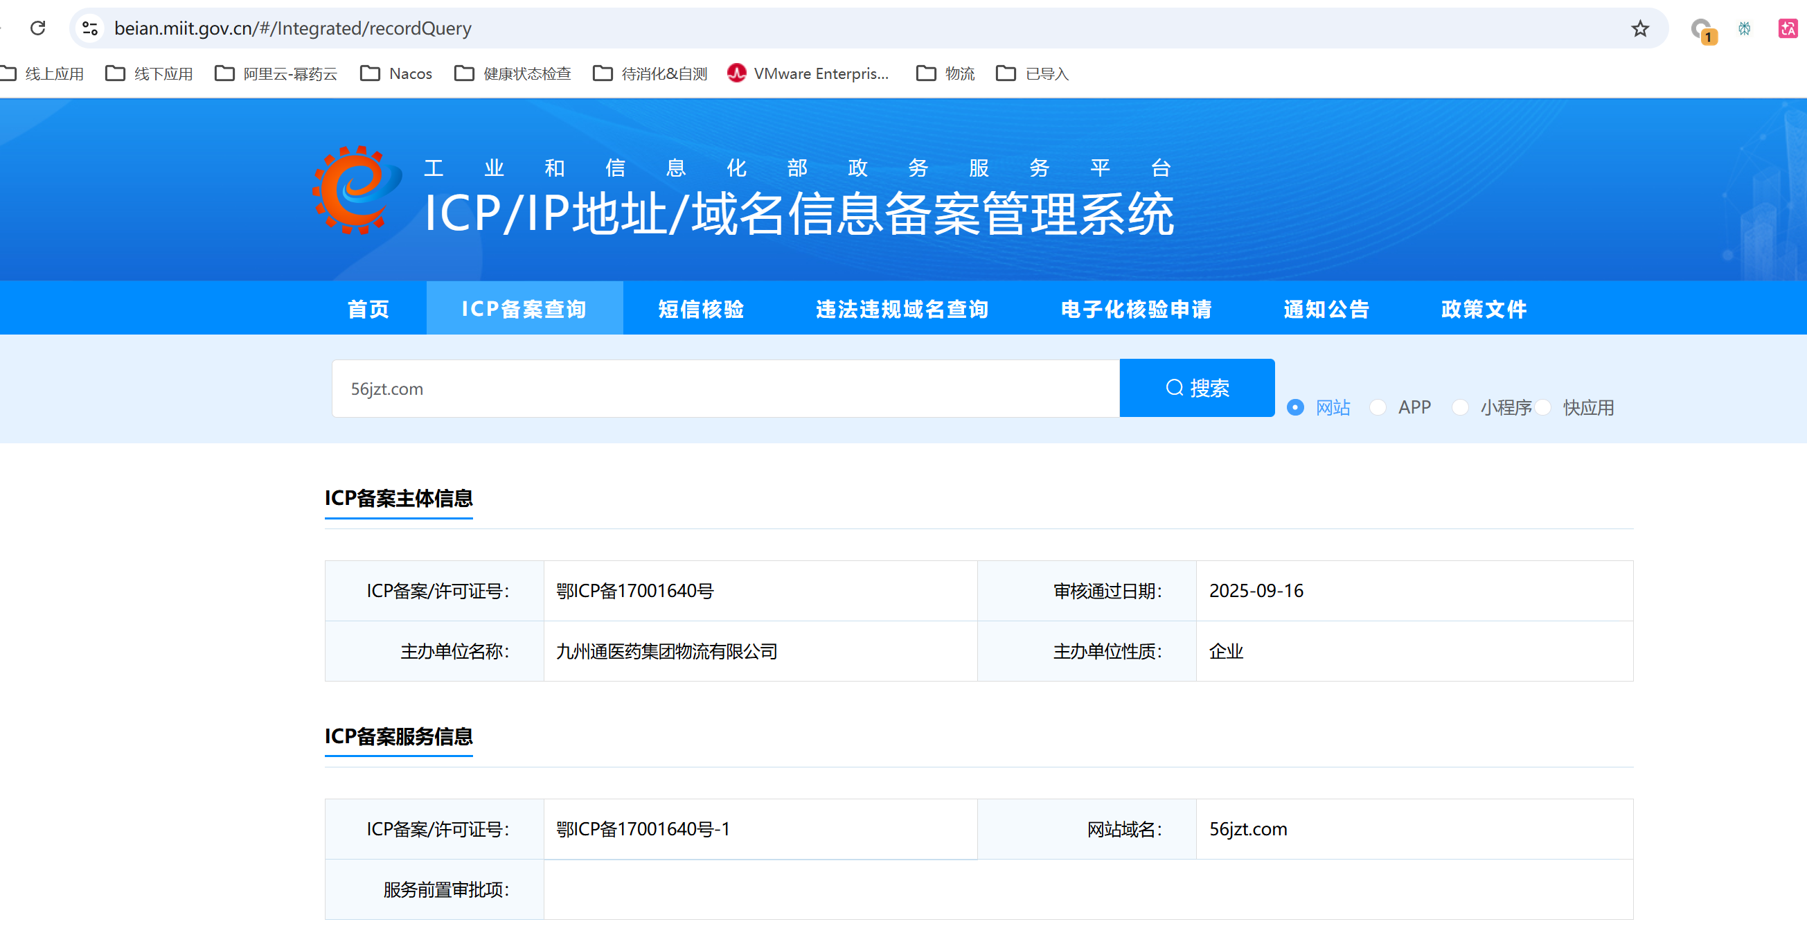
Task: Select the 快应用 radio option
Action: pyautogui.click(x=1542, y=407)
